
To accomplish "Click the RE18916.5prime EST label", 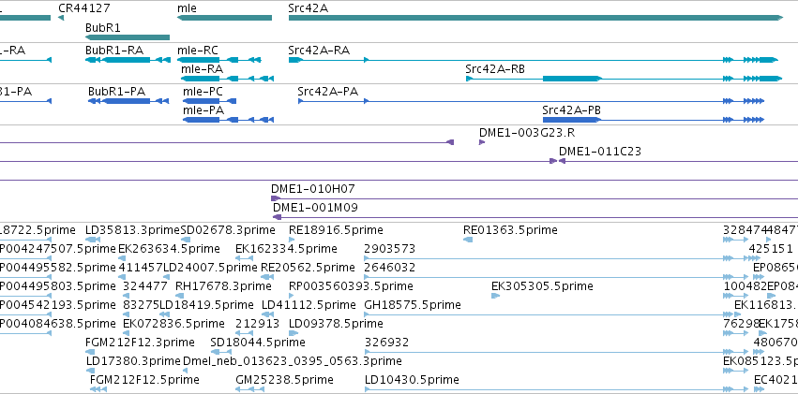I will click(x=336, y=230).
